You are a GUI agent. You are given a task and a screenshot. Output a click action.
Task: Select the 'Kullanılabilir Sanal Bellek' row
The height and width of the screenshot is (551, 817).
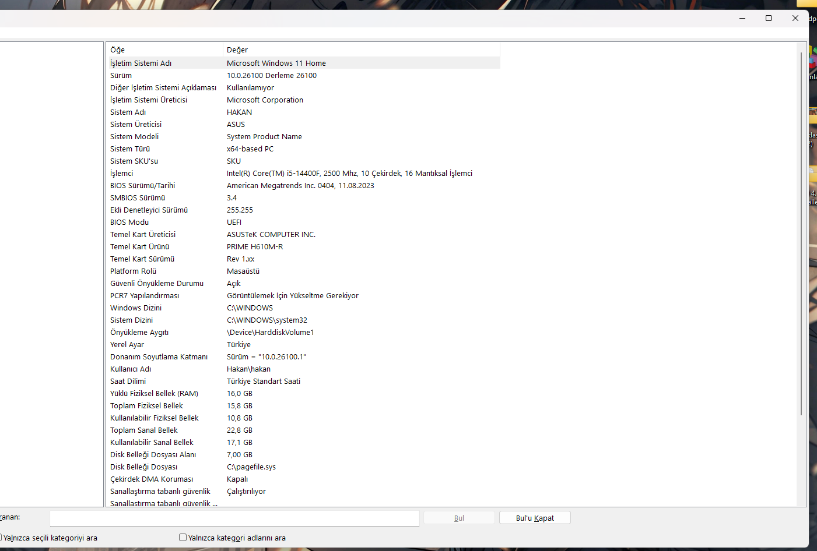pyautogui.click(x=303, y=443)
